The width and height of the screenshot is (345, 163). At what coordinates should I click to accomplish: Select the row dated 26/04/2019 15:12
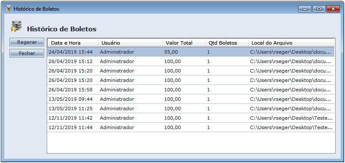click(191, 61)
